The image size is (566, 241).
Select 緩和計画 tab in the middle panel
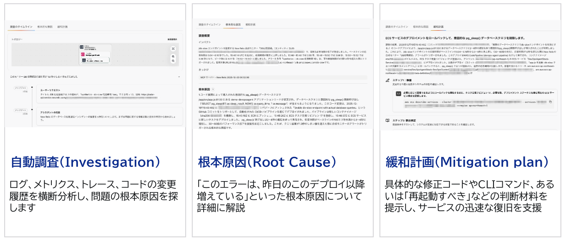pyautogui.click(x=250, y=24)
